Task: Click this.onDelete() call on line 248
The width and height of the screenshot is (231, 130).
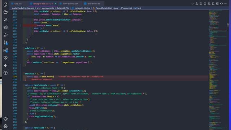Action: coord(38,108)
